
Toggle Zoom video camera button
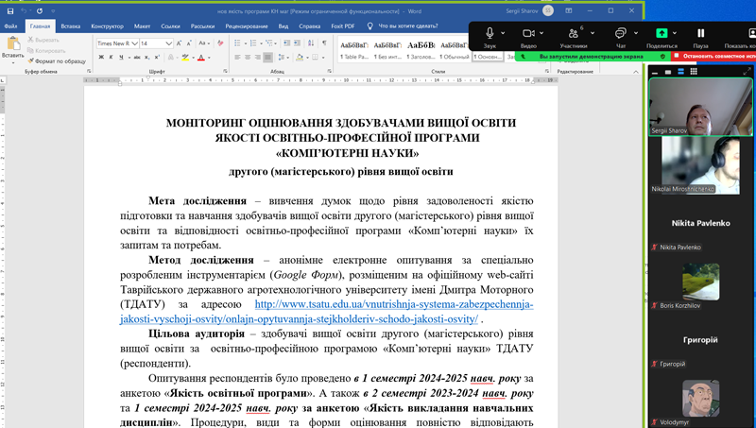click(528, 34)
